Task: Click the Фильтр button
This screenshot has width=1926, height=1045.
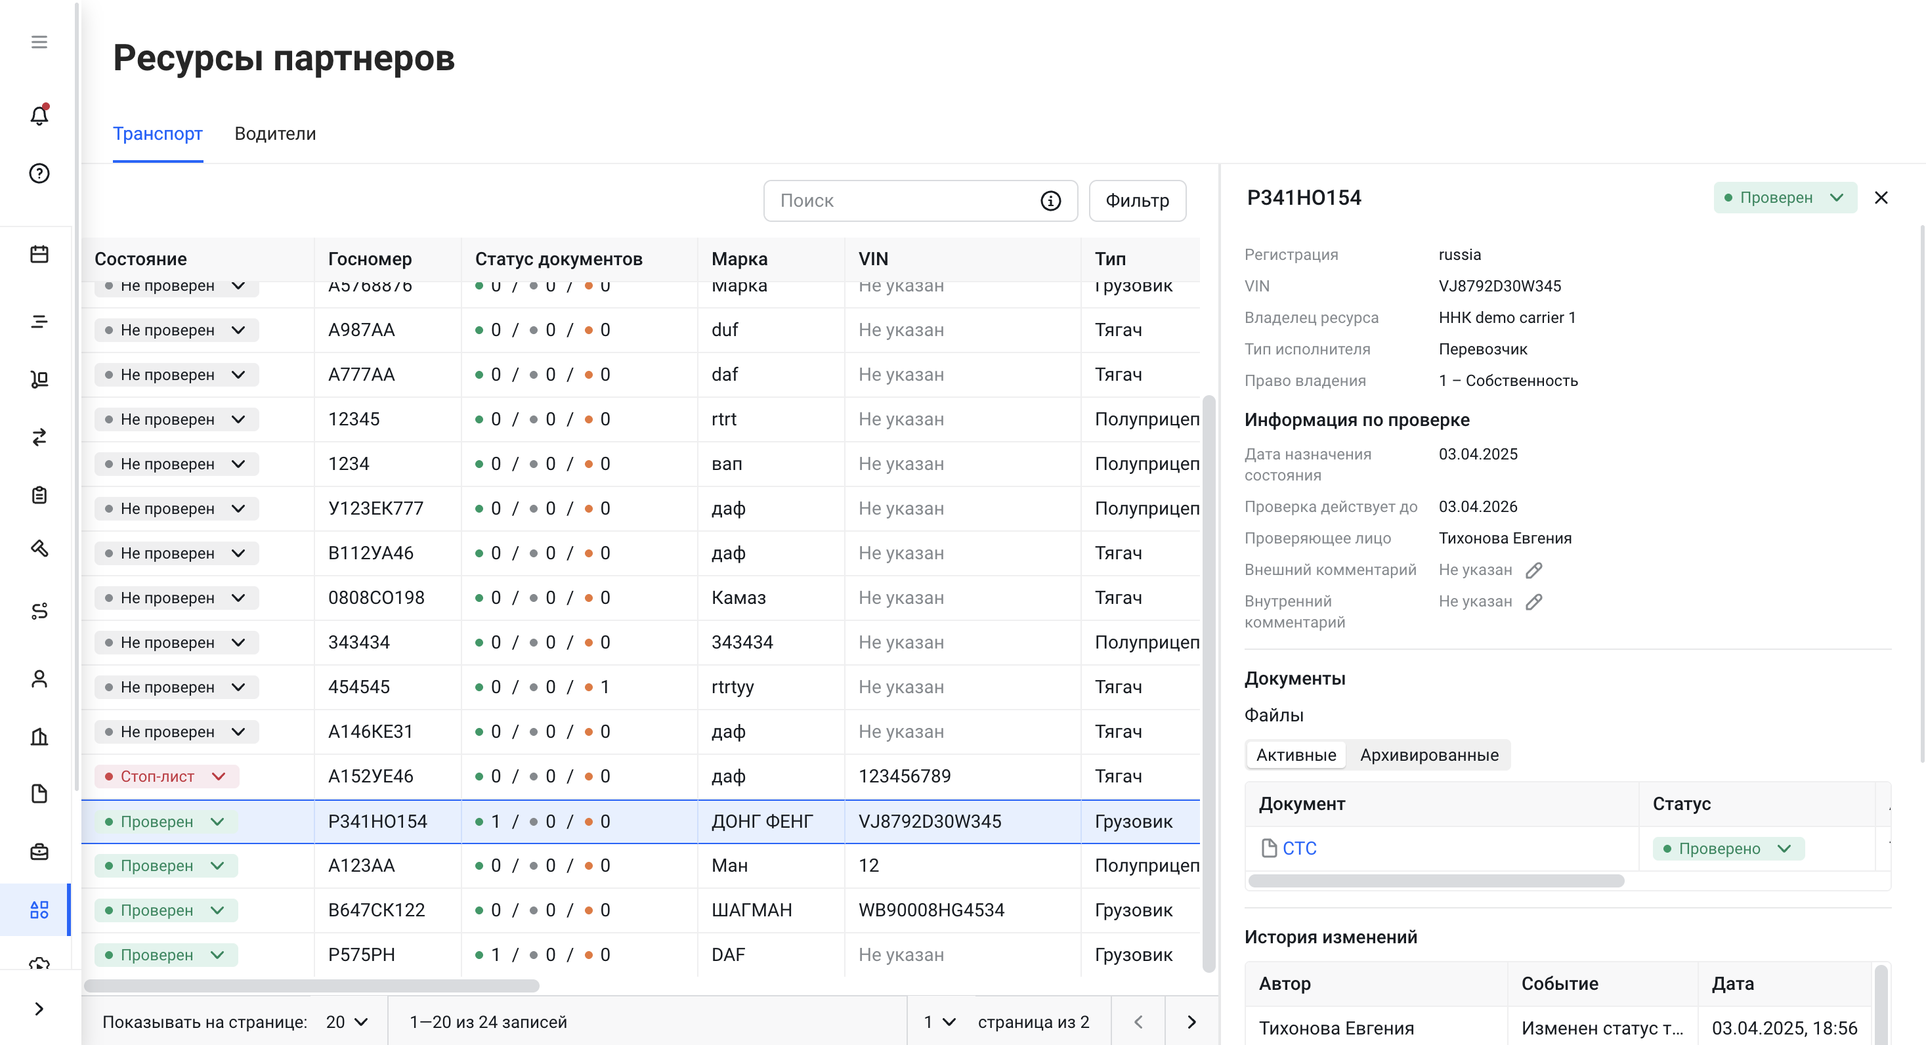Action: [1136, 200]
